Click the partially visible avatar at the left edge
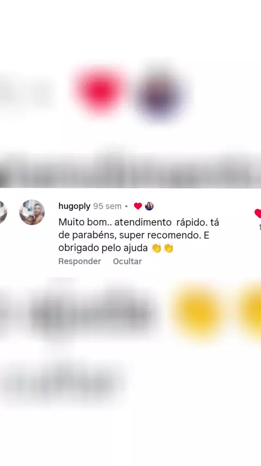Image resolution: width=261 pixels, height=466 pixels. coord(3,212)
